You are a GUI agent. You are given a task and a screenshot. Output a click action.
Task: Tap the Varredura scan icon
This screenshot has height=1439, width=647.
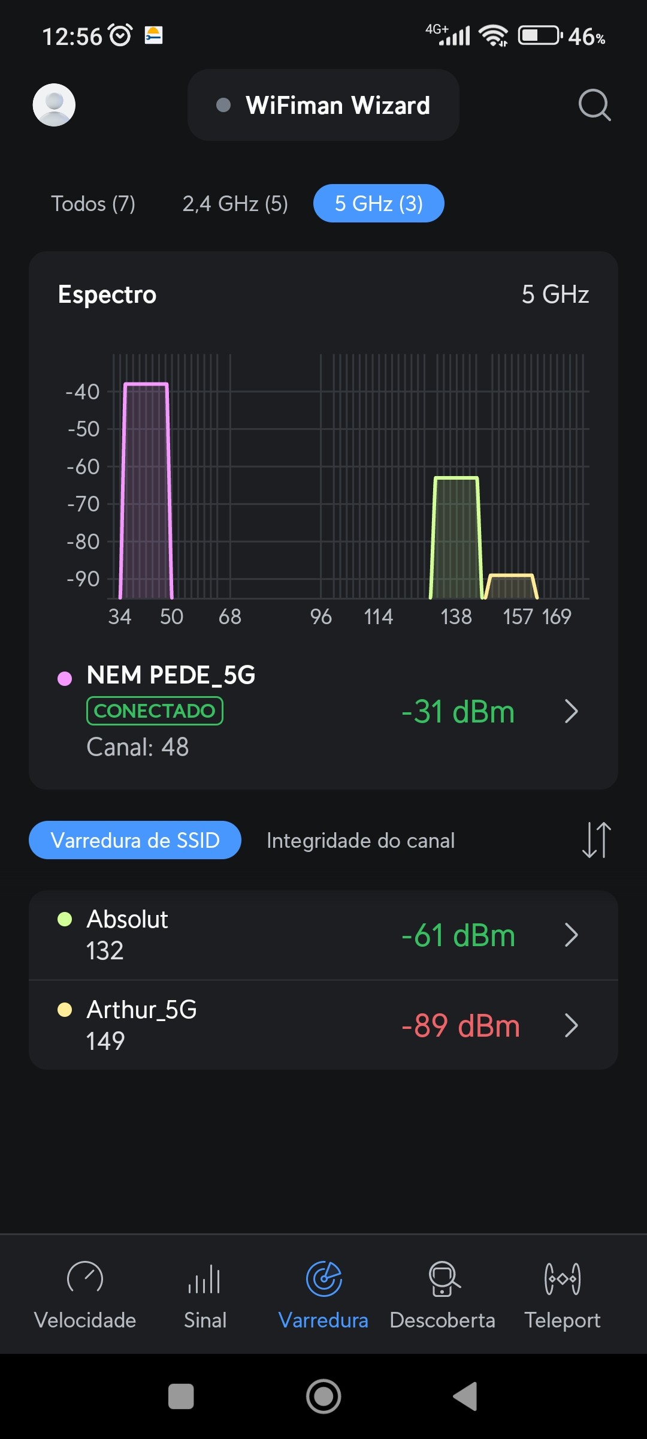[323, 1280]
